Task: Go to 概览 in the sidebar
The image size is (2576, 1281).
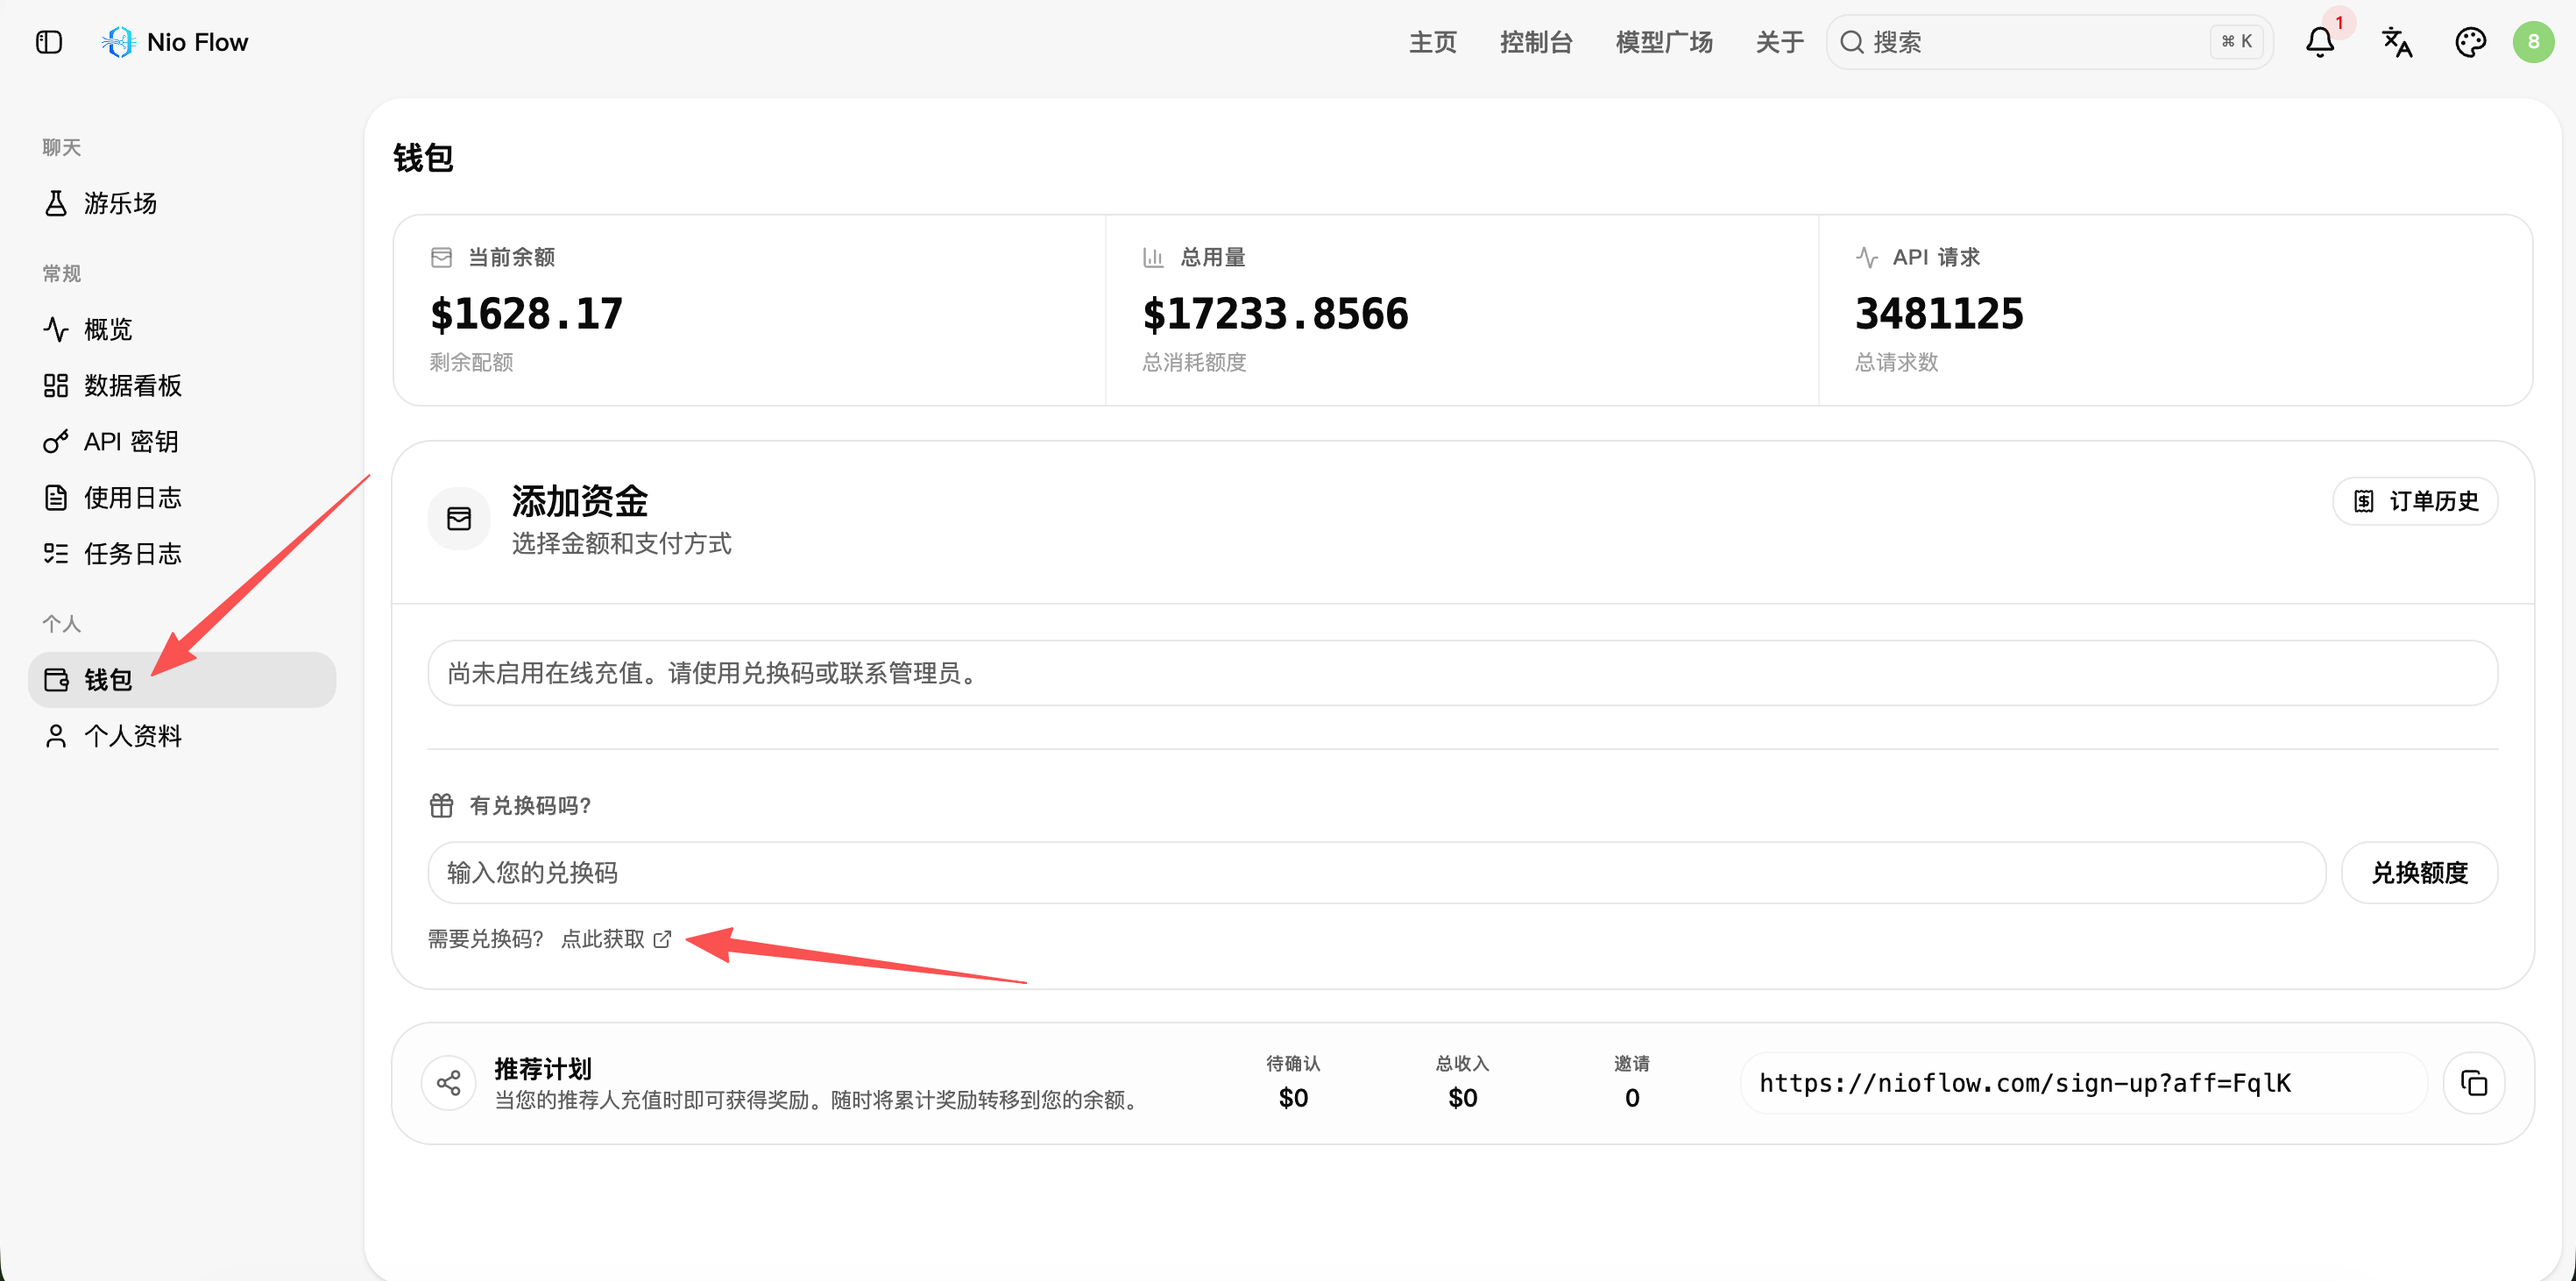Action: coord(182,329)
